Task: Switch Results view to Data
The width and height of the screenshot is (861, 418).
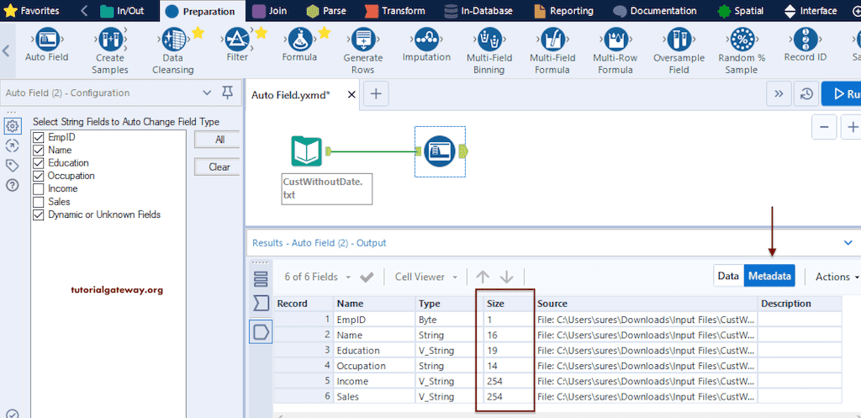Action: tap(728, 277)
